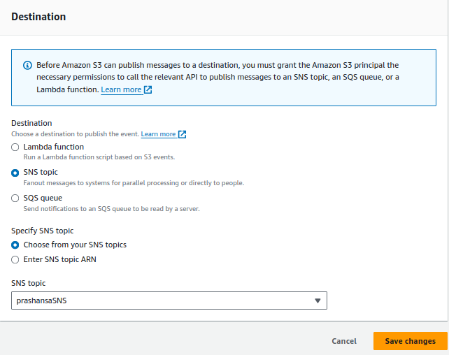Click the SQS queue label text

click(x=43, y=198)
